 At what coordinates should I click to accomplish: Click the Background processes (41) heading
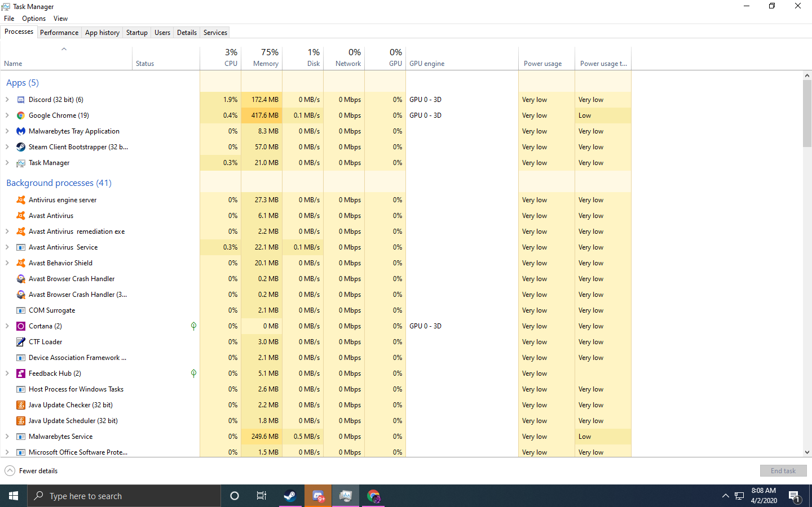point(59,183)
